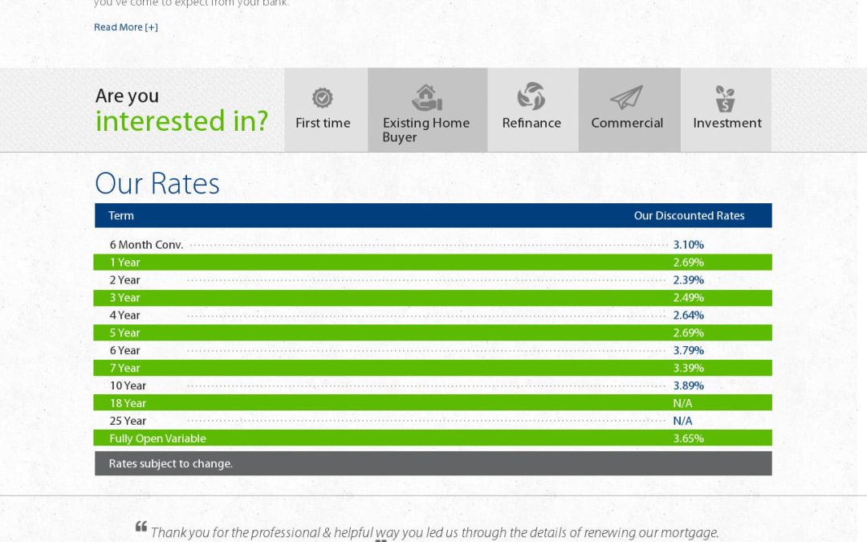Open the First time tab label

[323, 123]
